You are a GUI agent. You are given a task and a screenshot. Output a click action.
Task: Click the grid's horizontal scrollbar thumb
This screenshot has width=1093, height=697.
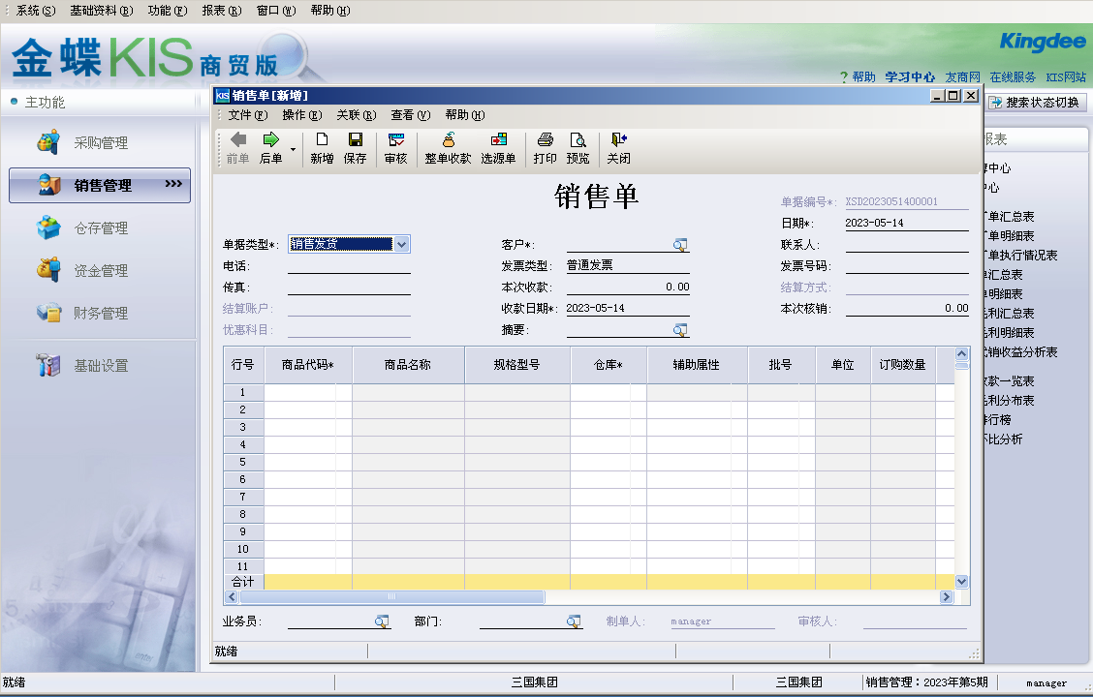coord(391,596)
